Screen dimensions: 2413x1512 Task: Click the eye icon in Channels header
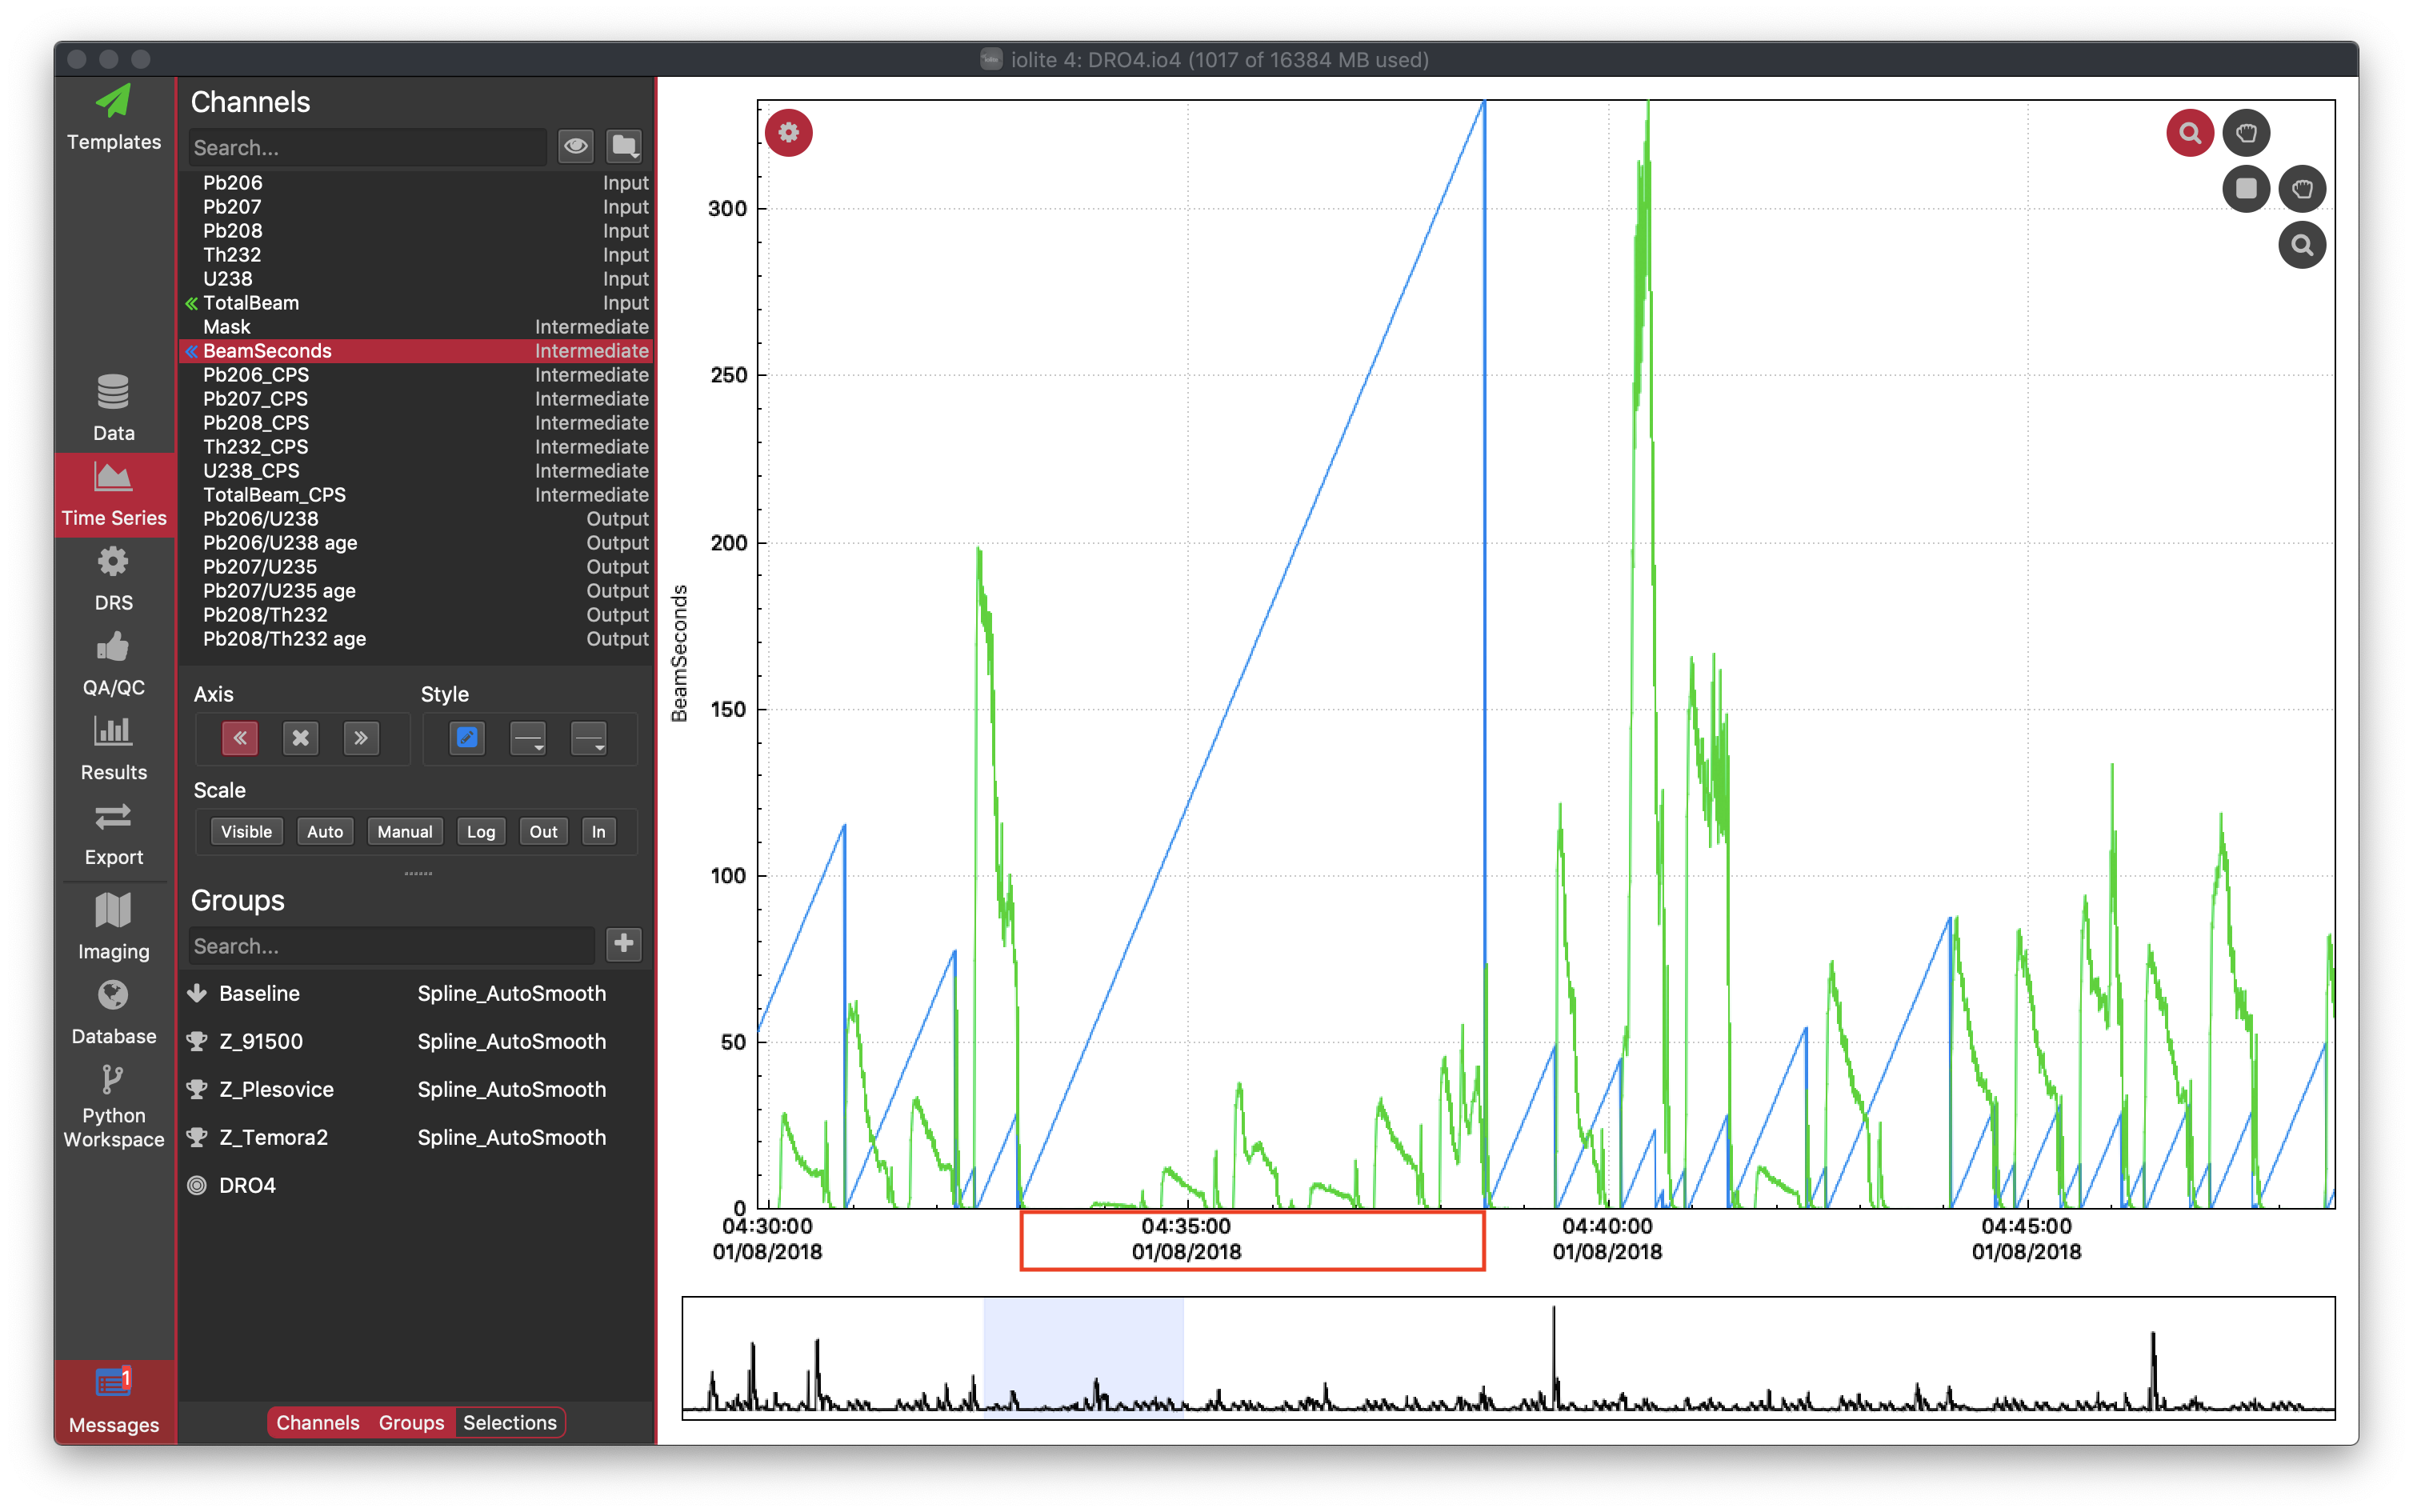[x=575, y=146]
